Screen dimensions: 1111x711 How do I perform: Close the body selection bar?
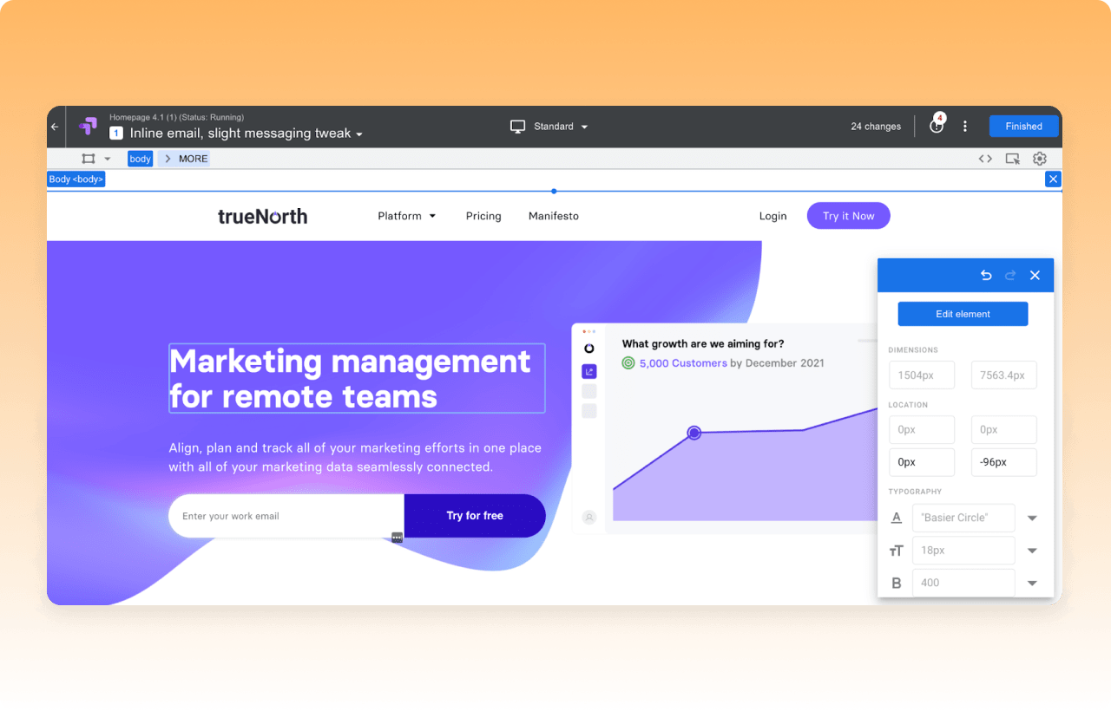[x=1054, y=179]
